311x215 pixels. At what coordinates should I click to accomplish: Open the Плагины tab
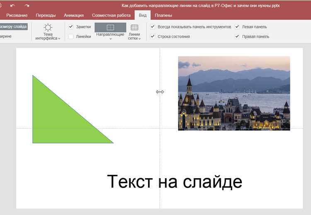(x=163, y=15)
